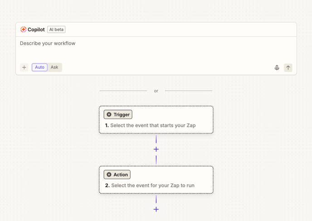Image resolution: width=312 pixels, height=221 pixels.
Task: Click the 'or' divider text
Action: (x=156, y=91)
